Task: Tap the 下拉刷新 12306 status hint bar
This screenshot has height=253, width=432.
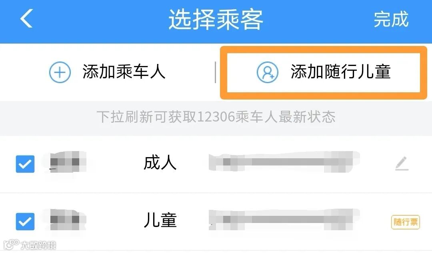Action: tap(216, 117)
